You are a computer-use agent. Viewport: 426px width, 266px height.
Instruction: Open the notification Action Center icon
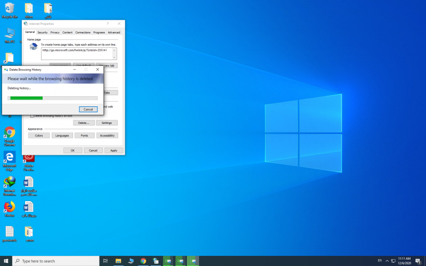tap(417, 261)
